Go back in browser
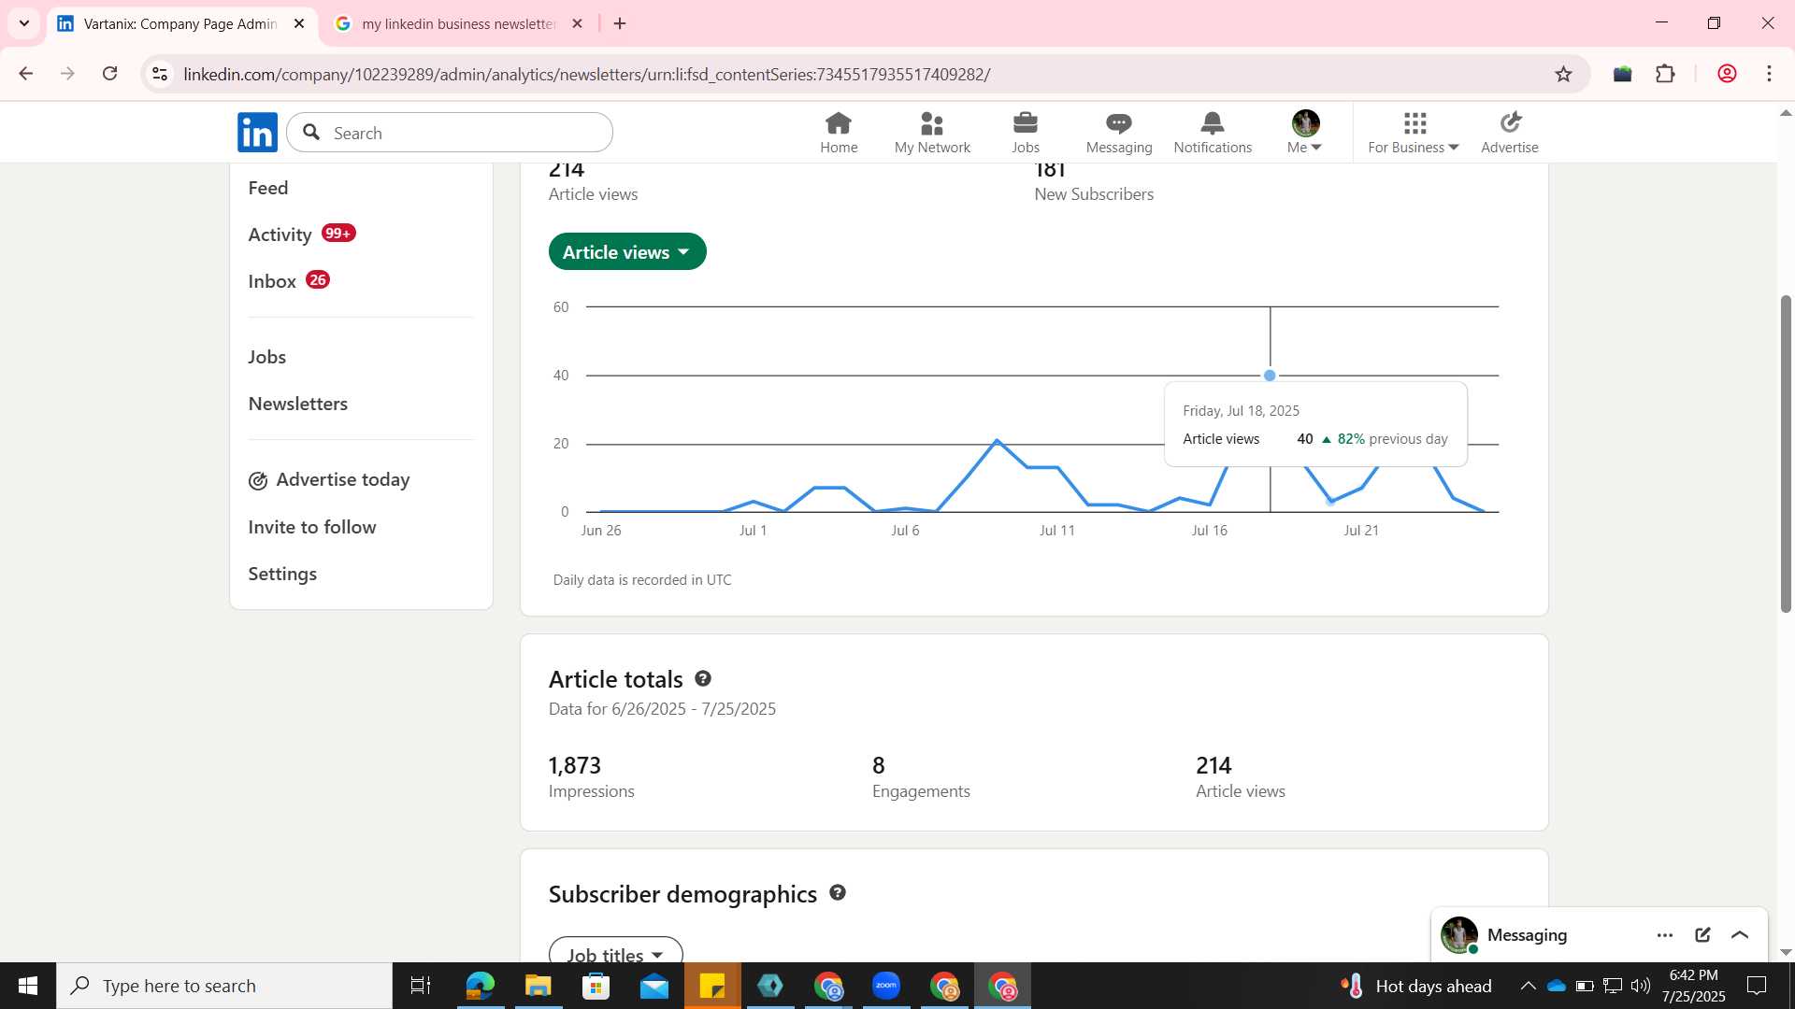This screenshot has width=1795, height=1009. pos(26,74)
